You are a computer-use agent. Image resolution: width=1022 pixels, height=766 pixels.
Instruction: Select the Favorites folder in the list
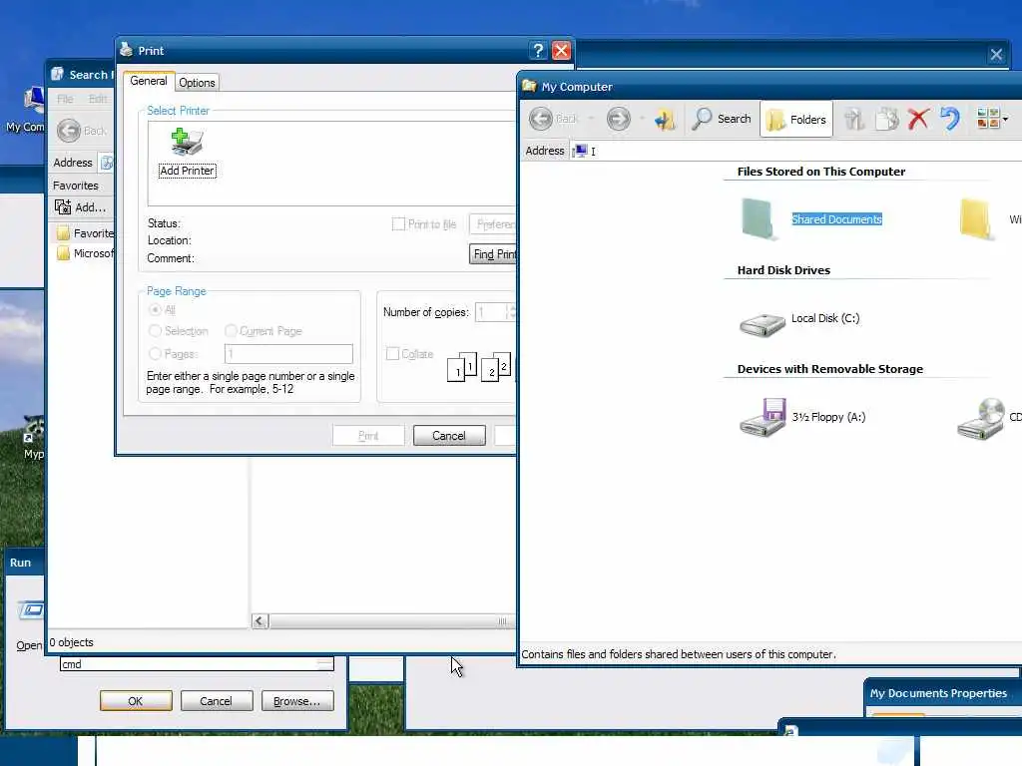(x=86, y=233)
